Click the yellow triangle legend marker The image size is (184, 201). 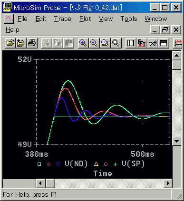tap(96, 164)
